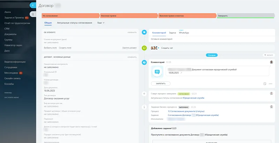Select the Внесение правок клиентом stage

[187, 16]
